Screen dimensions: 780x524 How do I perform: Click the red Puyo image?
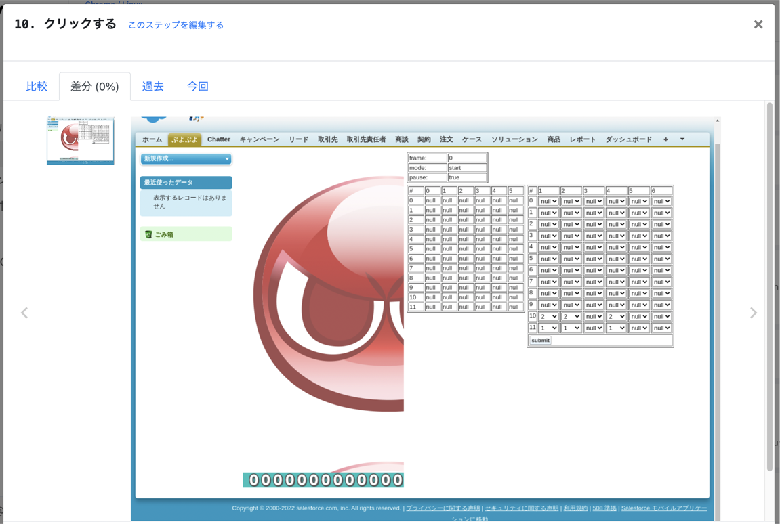(328, 293)
